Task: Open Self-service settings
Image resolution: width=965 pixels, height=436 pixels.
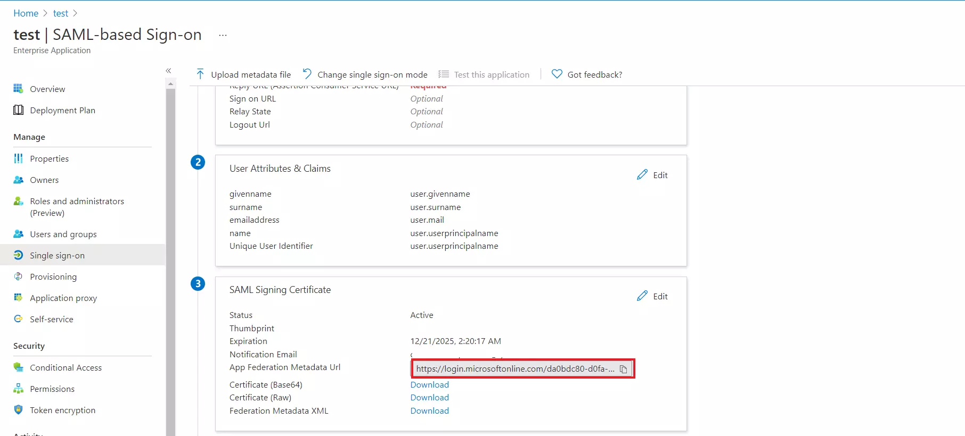Action: click(x=52, y=320)
